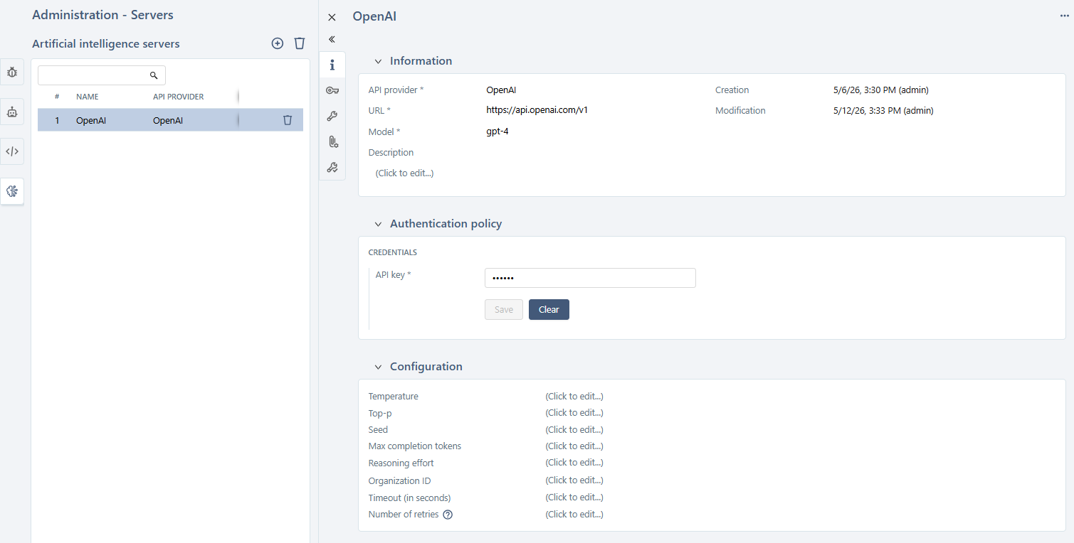Show help for Number of retries
Viewport: 1074px width, 543px height.
(x=448, y=515)
